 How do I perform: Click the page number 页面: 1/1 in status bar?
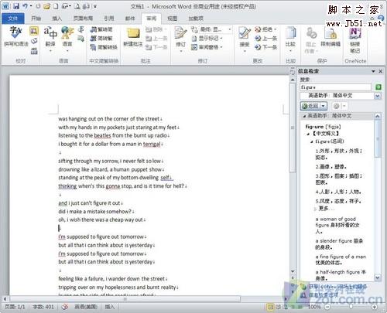[15, 307]
